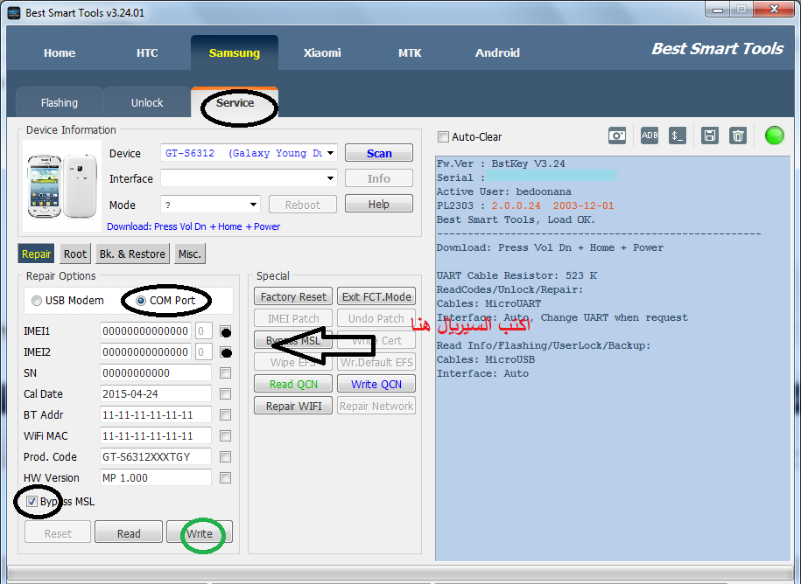Switch to the Xiaomi tab

click(x=322, y=53)
